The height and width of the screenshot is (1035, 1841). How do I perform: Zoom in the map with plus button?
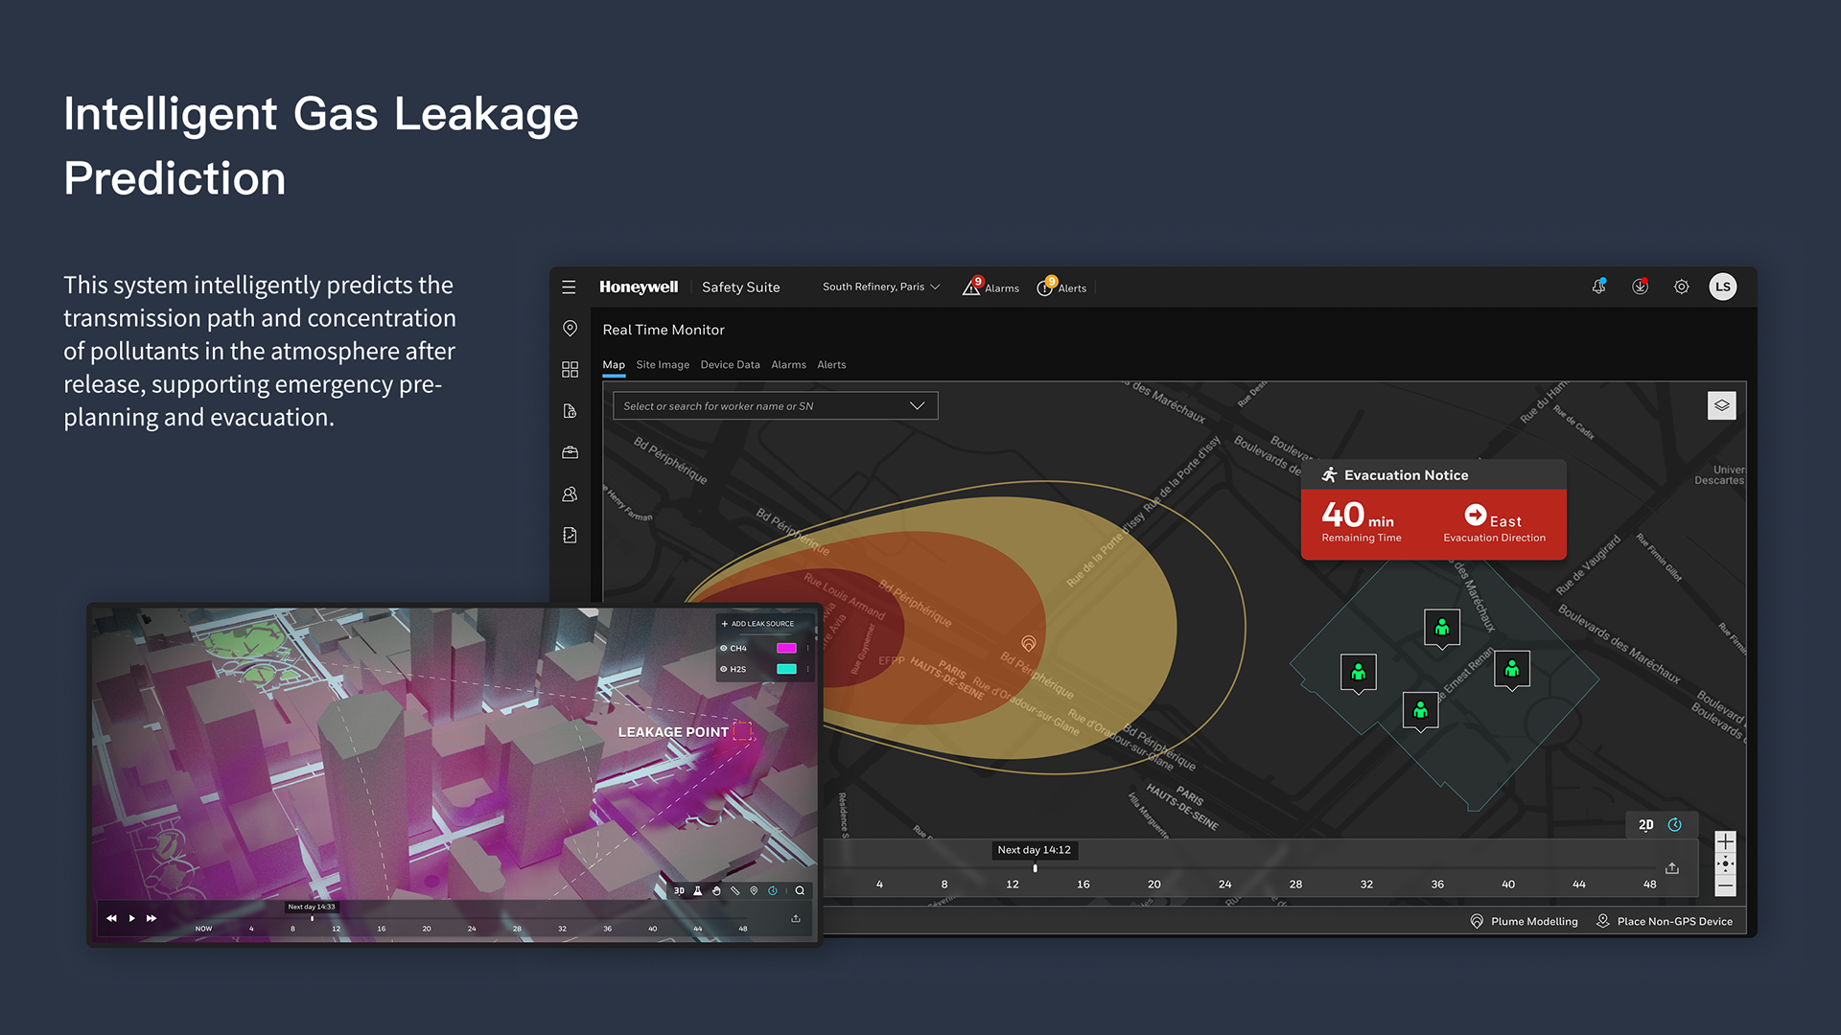click(x=1724, y=842)
